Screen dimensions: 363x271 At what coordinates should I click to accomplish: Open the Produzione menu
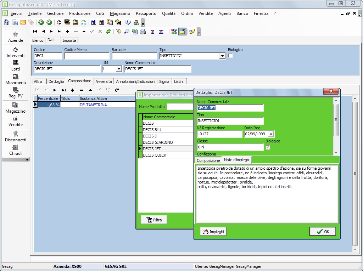coord(80,13)
